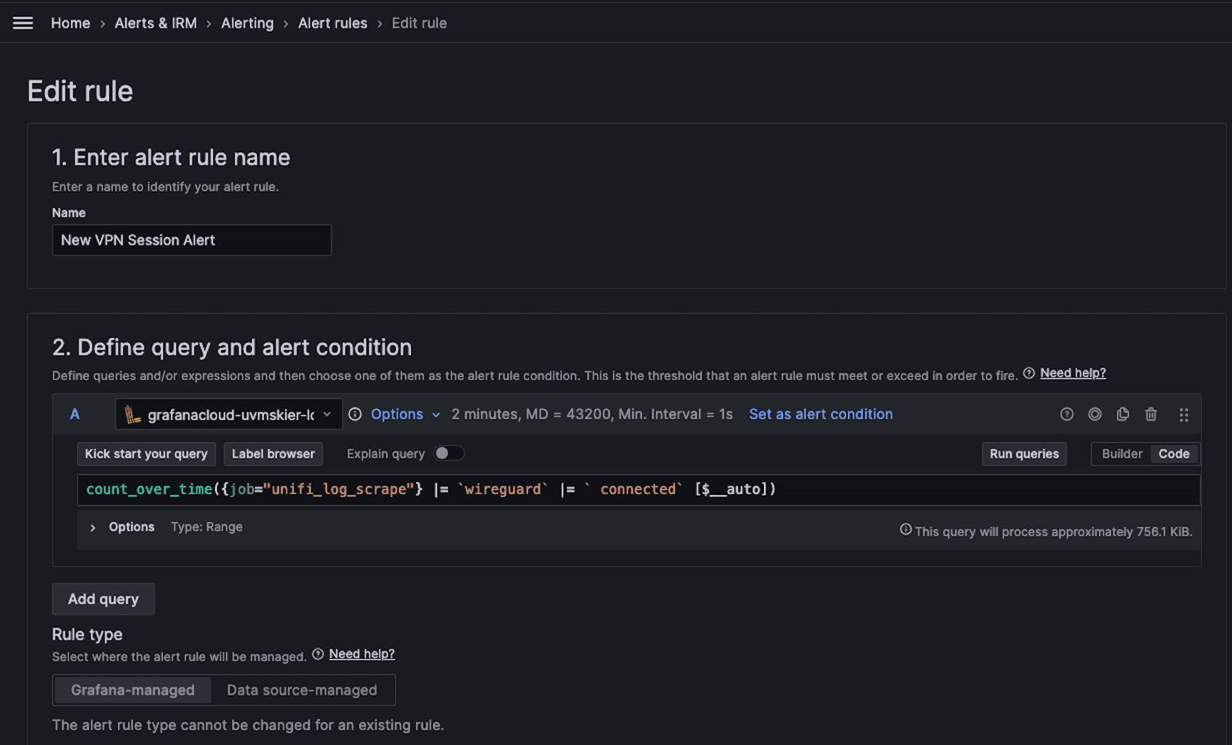This screenshot has height=745, width=1232.
Task: Click the LogQL query code editor
Action: click(638, 489)
